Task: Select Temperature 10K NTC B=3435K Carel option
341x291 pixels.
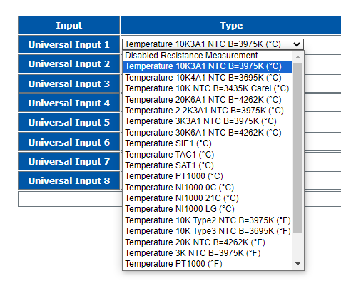Action: pyautogui.click(x=207, y=88)
